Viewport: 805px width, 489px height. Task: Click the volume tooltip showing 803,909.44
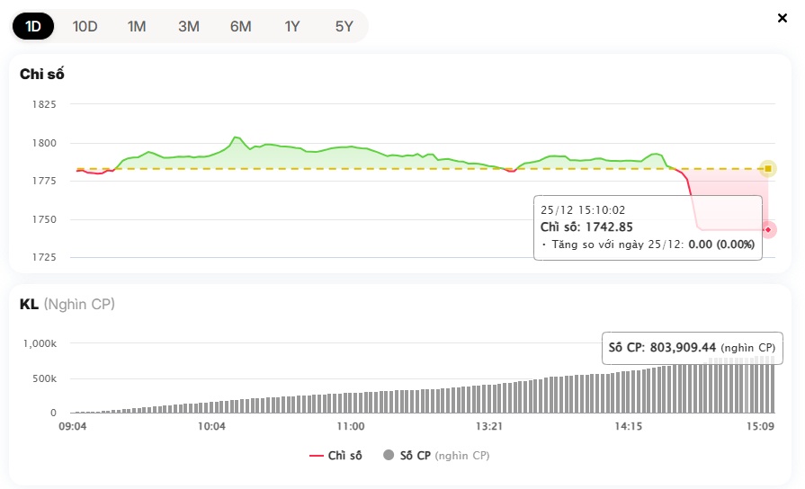pos(692,348)
